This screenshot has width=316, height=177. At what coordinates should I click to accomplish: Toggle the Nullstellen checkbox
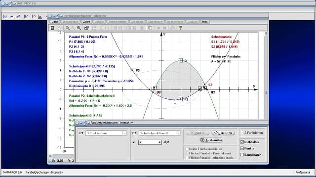[242, 142]
